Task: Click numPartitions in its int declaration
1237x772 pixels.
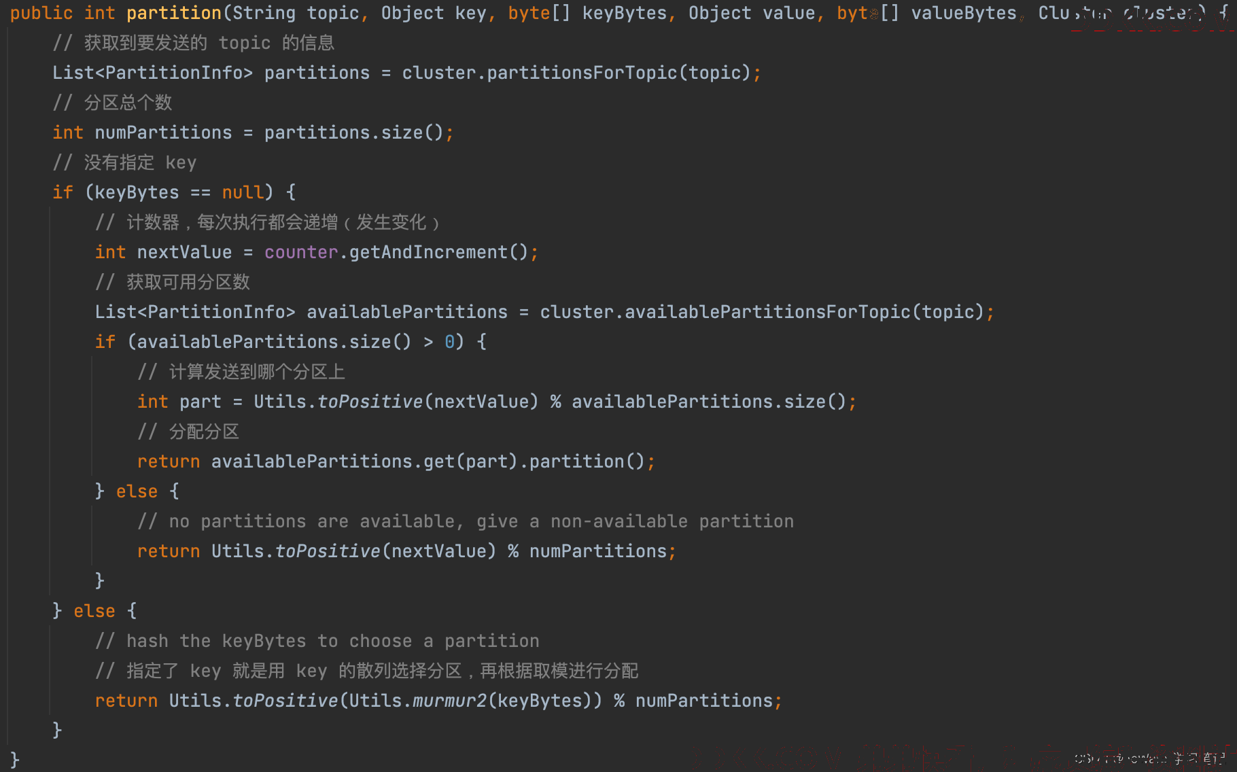Action: (x=163, y=133)
